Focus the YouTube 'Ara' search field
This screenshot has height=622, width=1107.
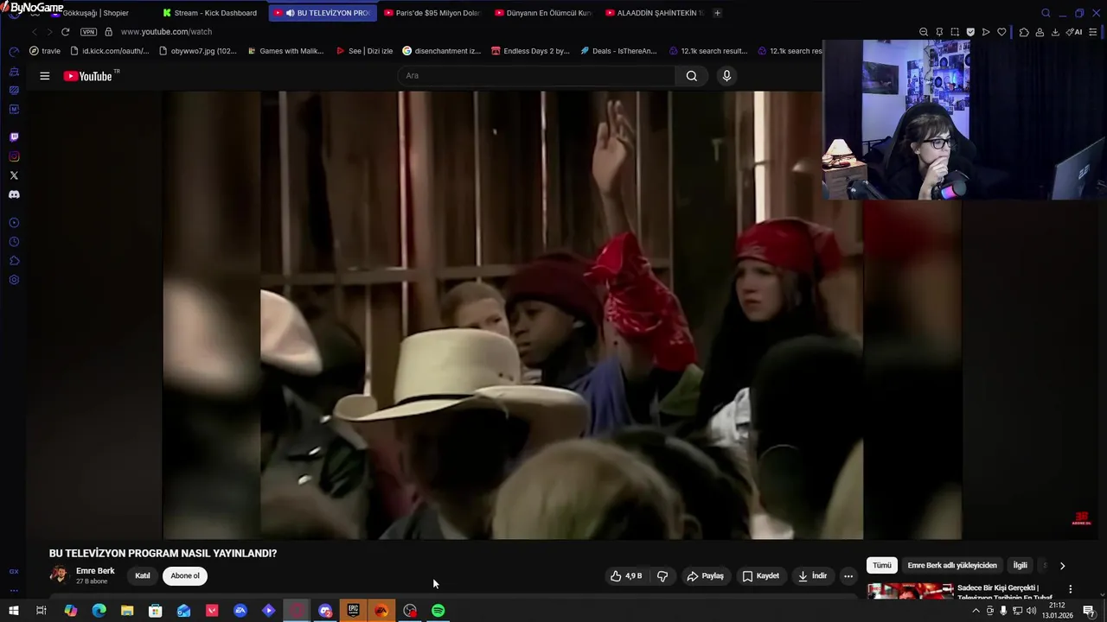[x=536, y=76]
